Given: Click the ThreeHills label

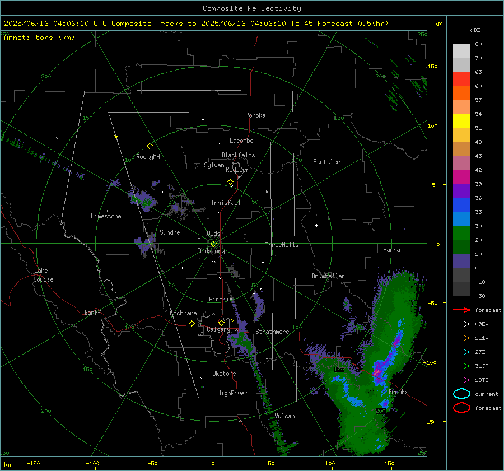Looking at the screenshot, I should click(x=282, y=245).
